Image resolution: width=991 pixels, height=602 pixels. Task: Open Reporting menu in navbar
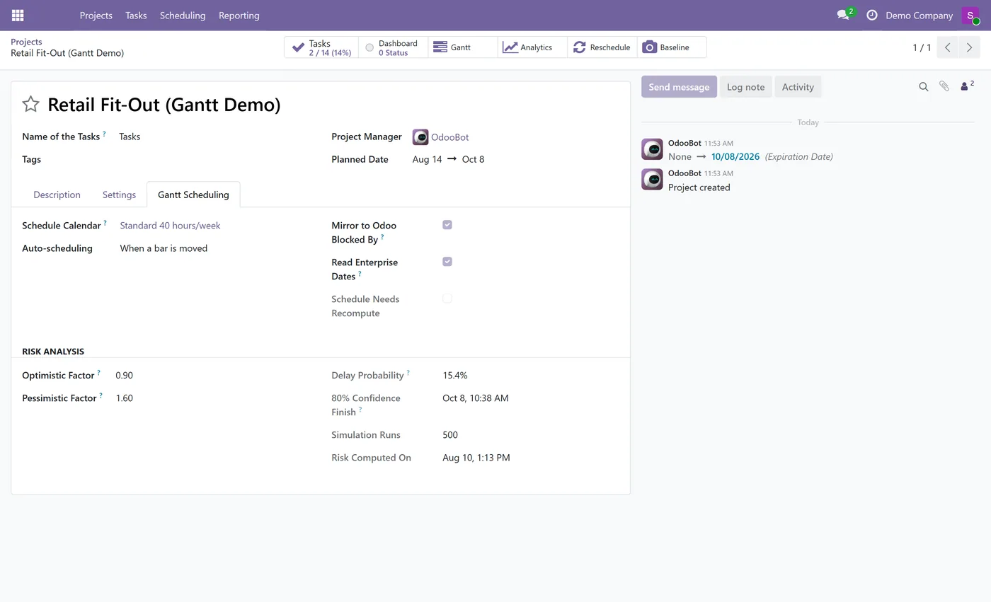239,15
